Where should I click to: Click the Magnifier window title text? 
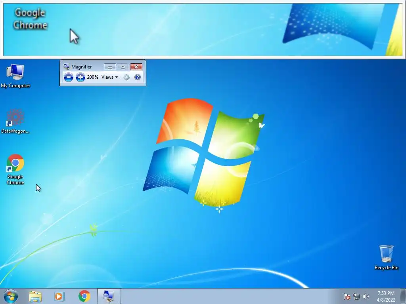(81, 66)
